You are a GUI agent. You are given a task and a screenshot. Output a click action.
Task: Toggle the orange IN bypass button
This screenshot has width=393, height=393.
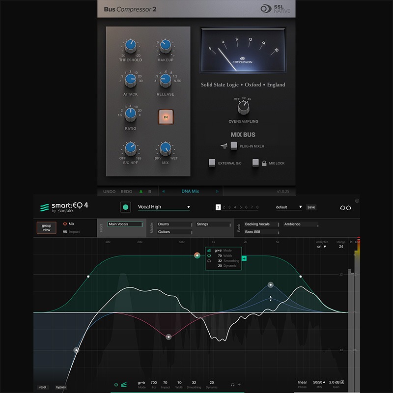pos(166,117)
